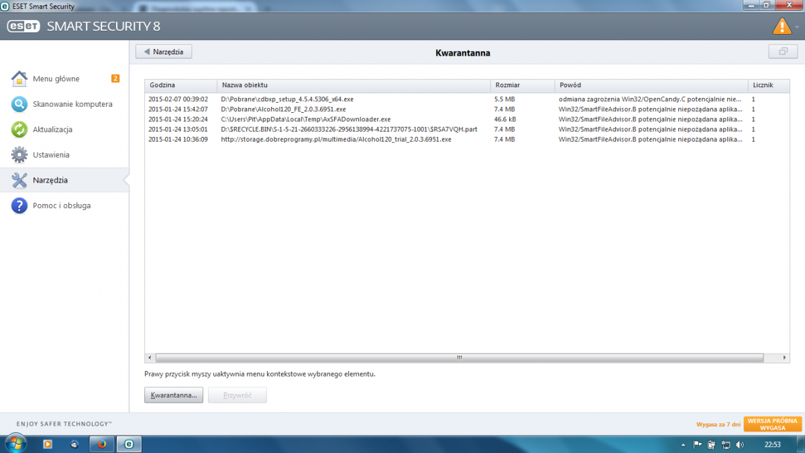
Task: Click the horizontal scrollbar thumb
Action: coord(460,358)
